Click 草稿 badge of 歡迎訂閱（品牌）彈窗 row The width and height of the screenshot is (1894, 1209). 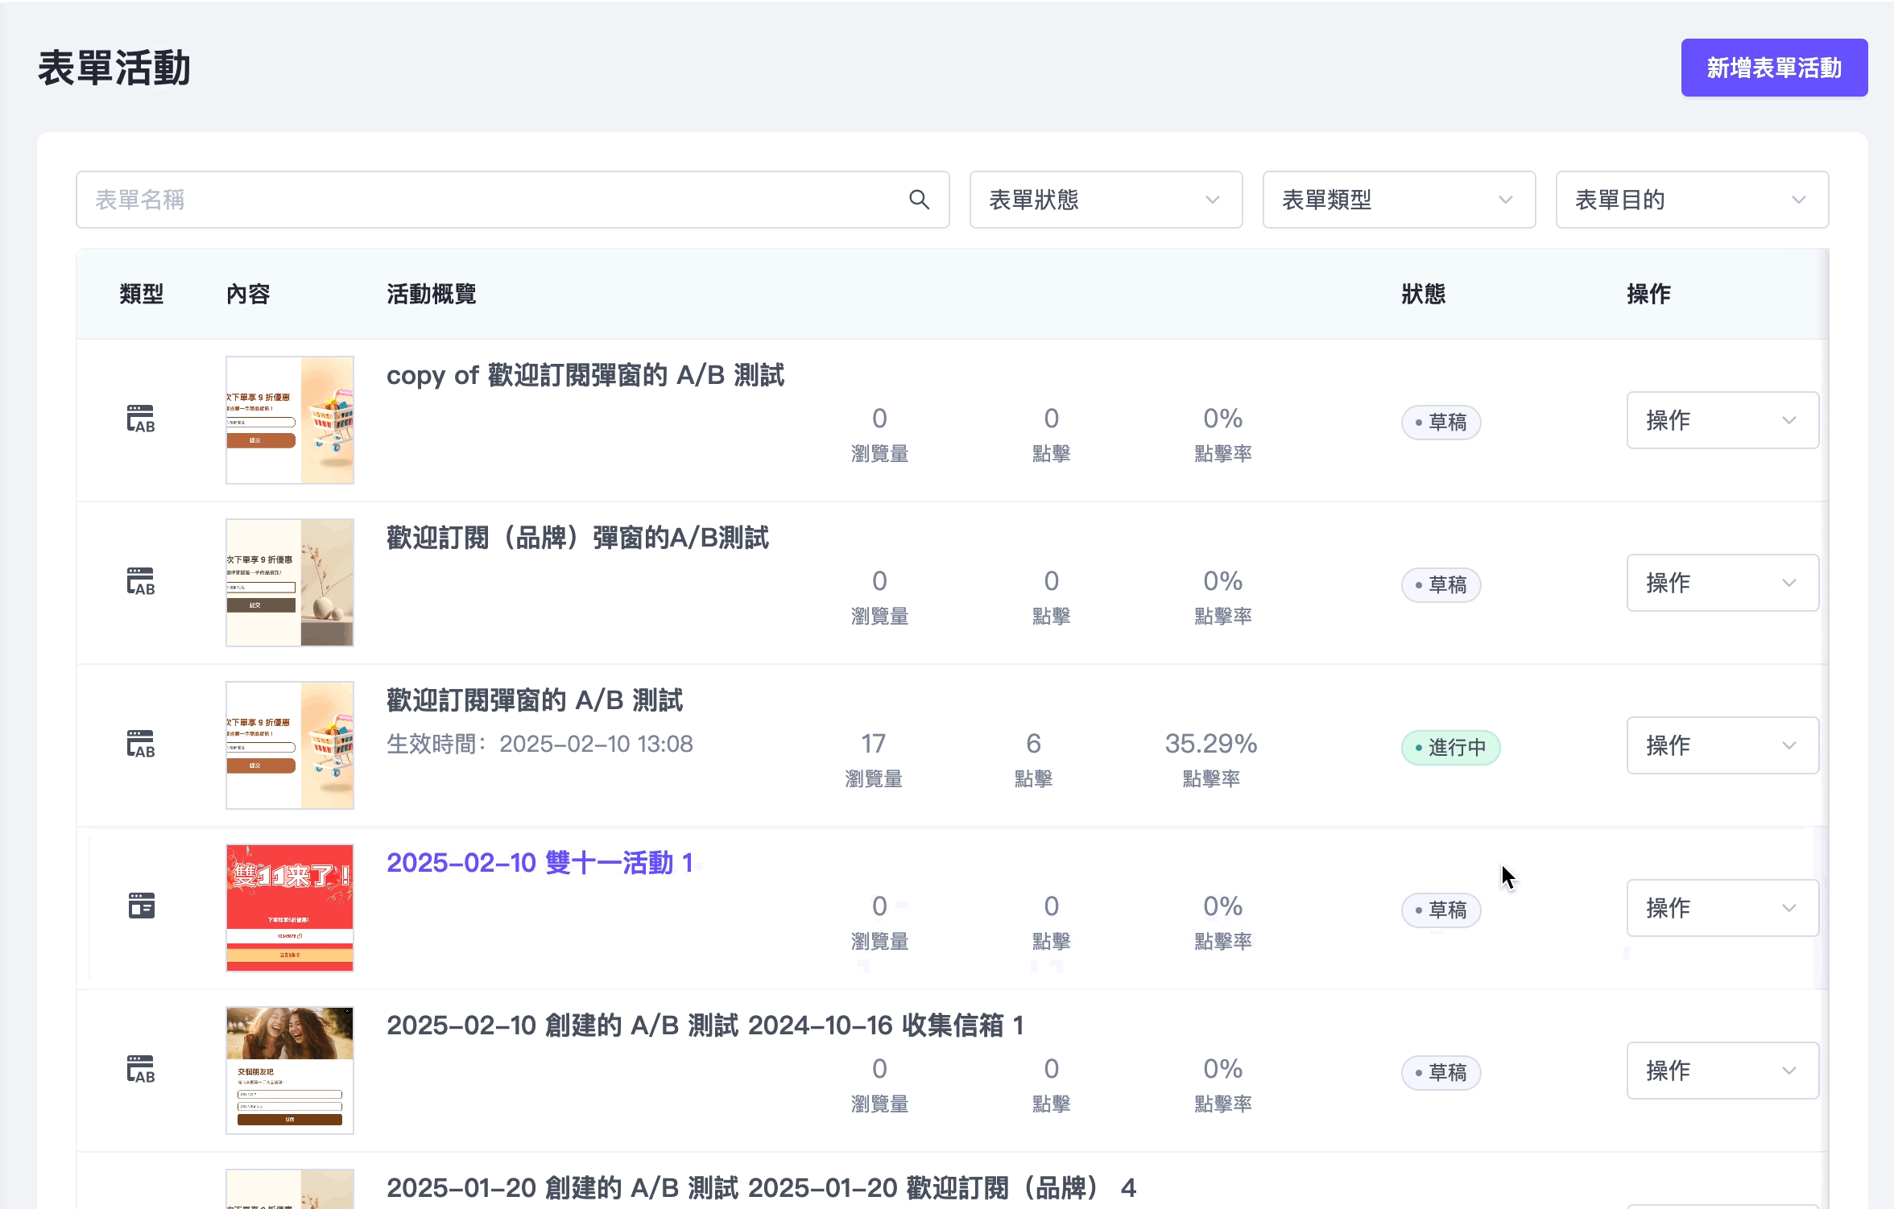pyautogui.click(x=1441, y=585)
